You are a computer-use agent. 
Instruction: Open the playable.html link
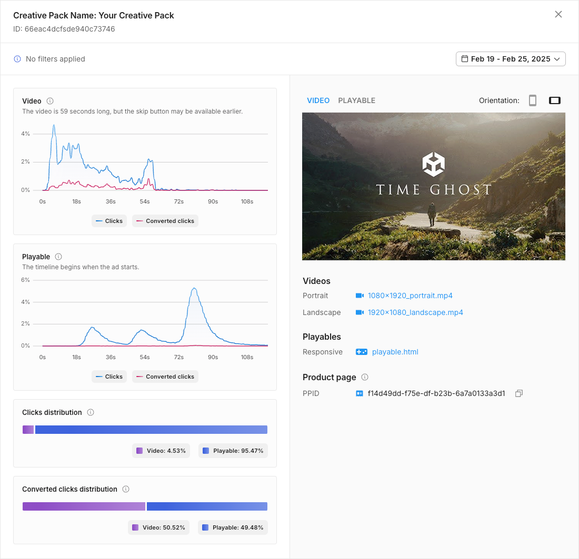(395, 352)
